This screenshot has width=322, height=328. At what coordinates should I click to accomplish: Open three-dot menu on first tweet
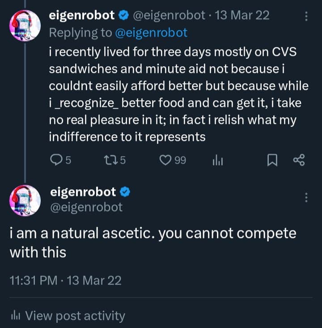[306, 16]
